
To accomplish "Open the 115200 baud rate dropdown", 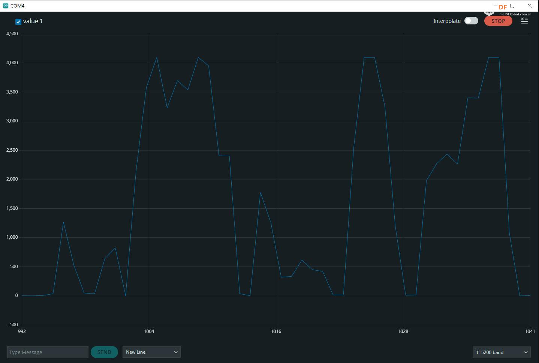I will click(x=502, y=352).
